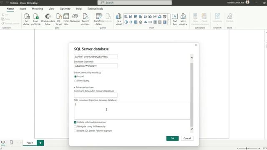Click the zoom out minus button
Viewport: 267px width, 150px height.
(238, 148)
